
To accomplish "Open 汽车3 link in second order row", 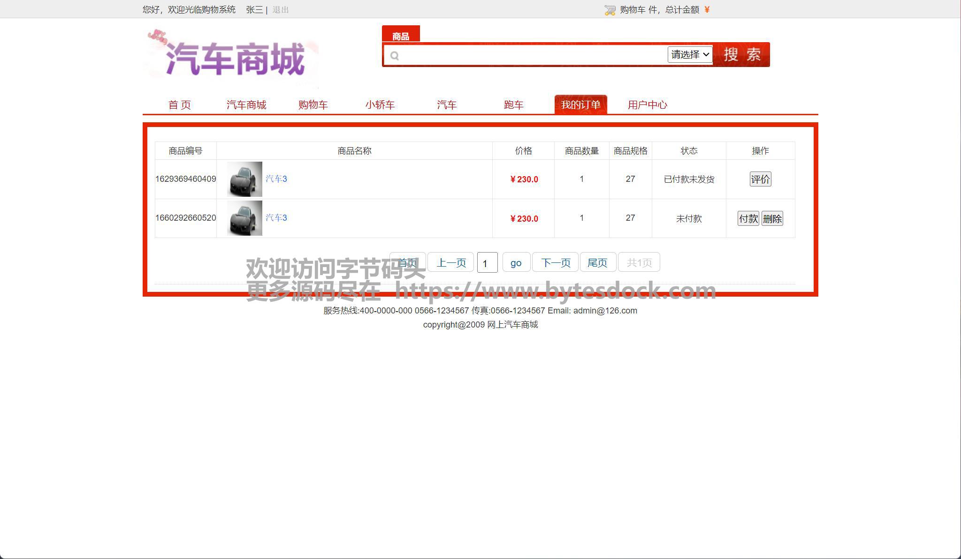I will [x=276, y=217].
